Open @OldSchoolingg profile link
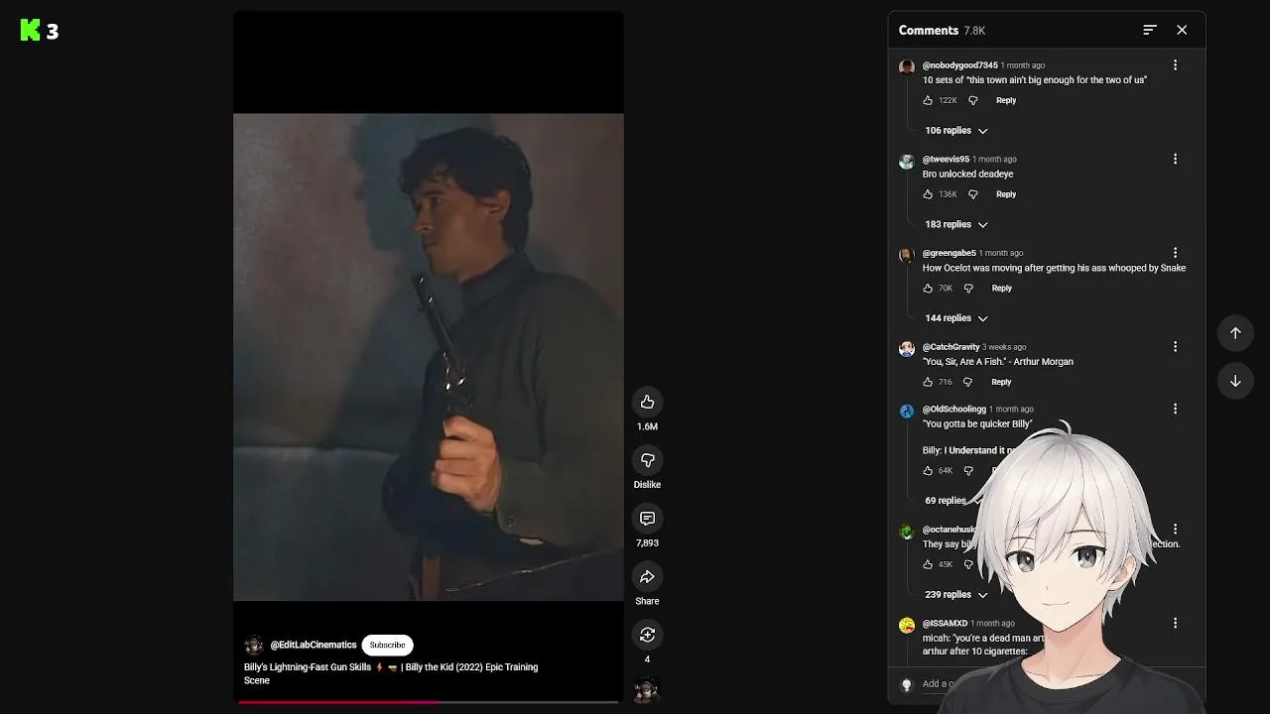The width and height of the screenshot is (1270, 714). (x=953, y=409)
